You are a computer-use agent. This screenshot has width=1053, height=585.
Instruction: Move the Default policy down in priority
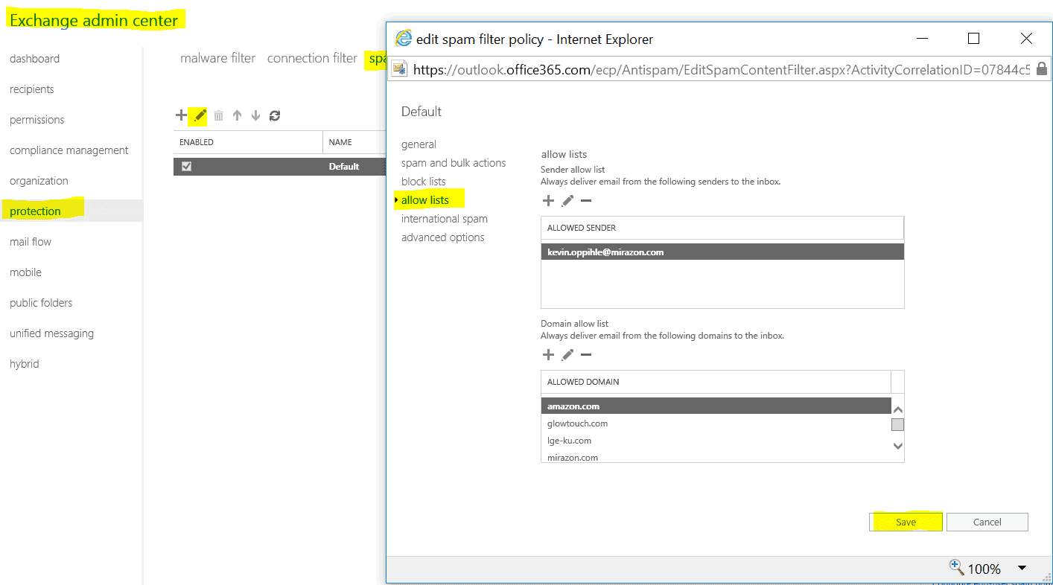coord(255,115)
